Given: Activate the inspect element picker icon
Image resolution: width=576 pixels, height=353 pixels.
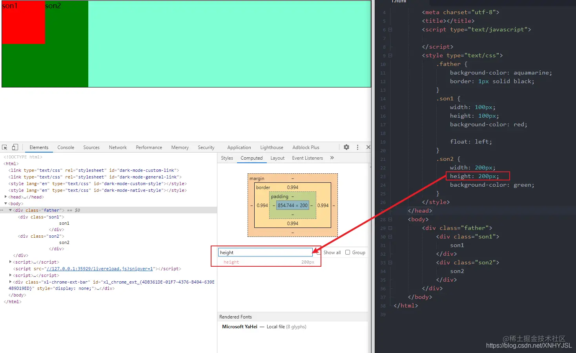Looking at the screenshot, I should tap(5, 147).
